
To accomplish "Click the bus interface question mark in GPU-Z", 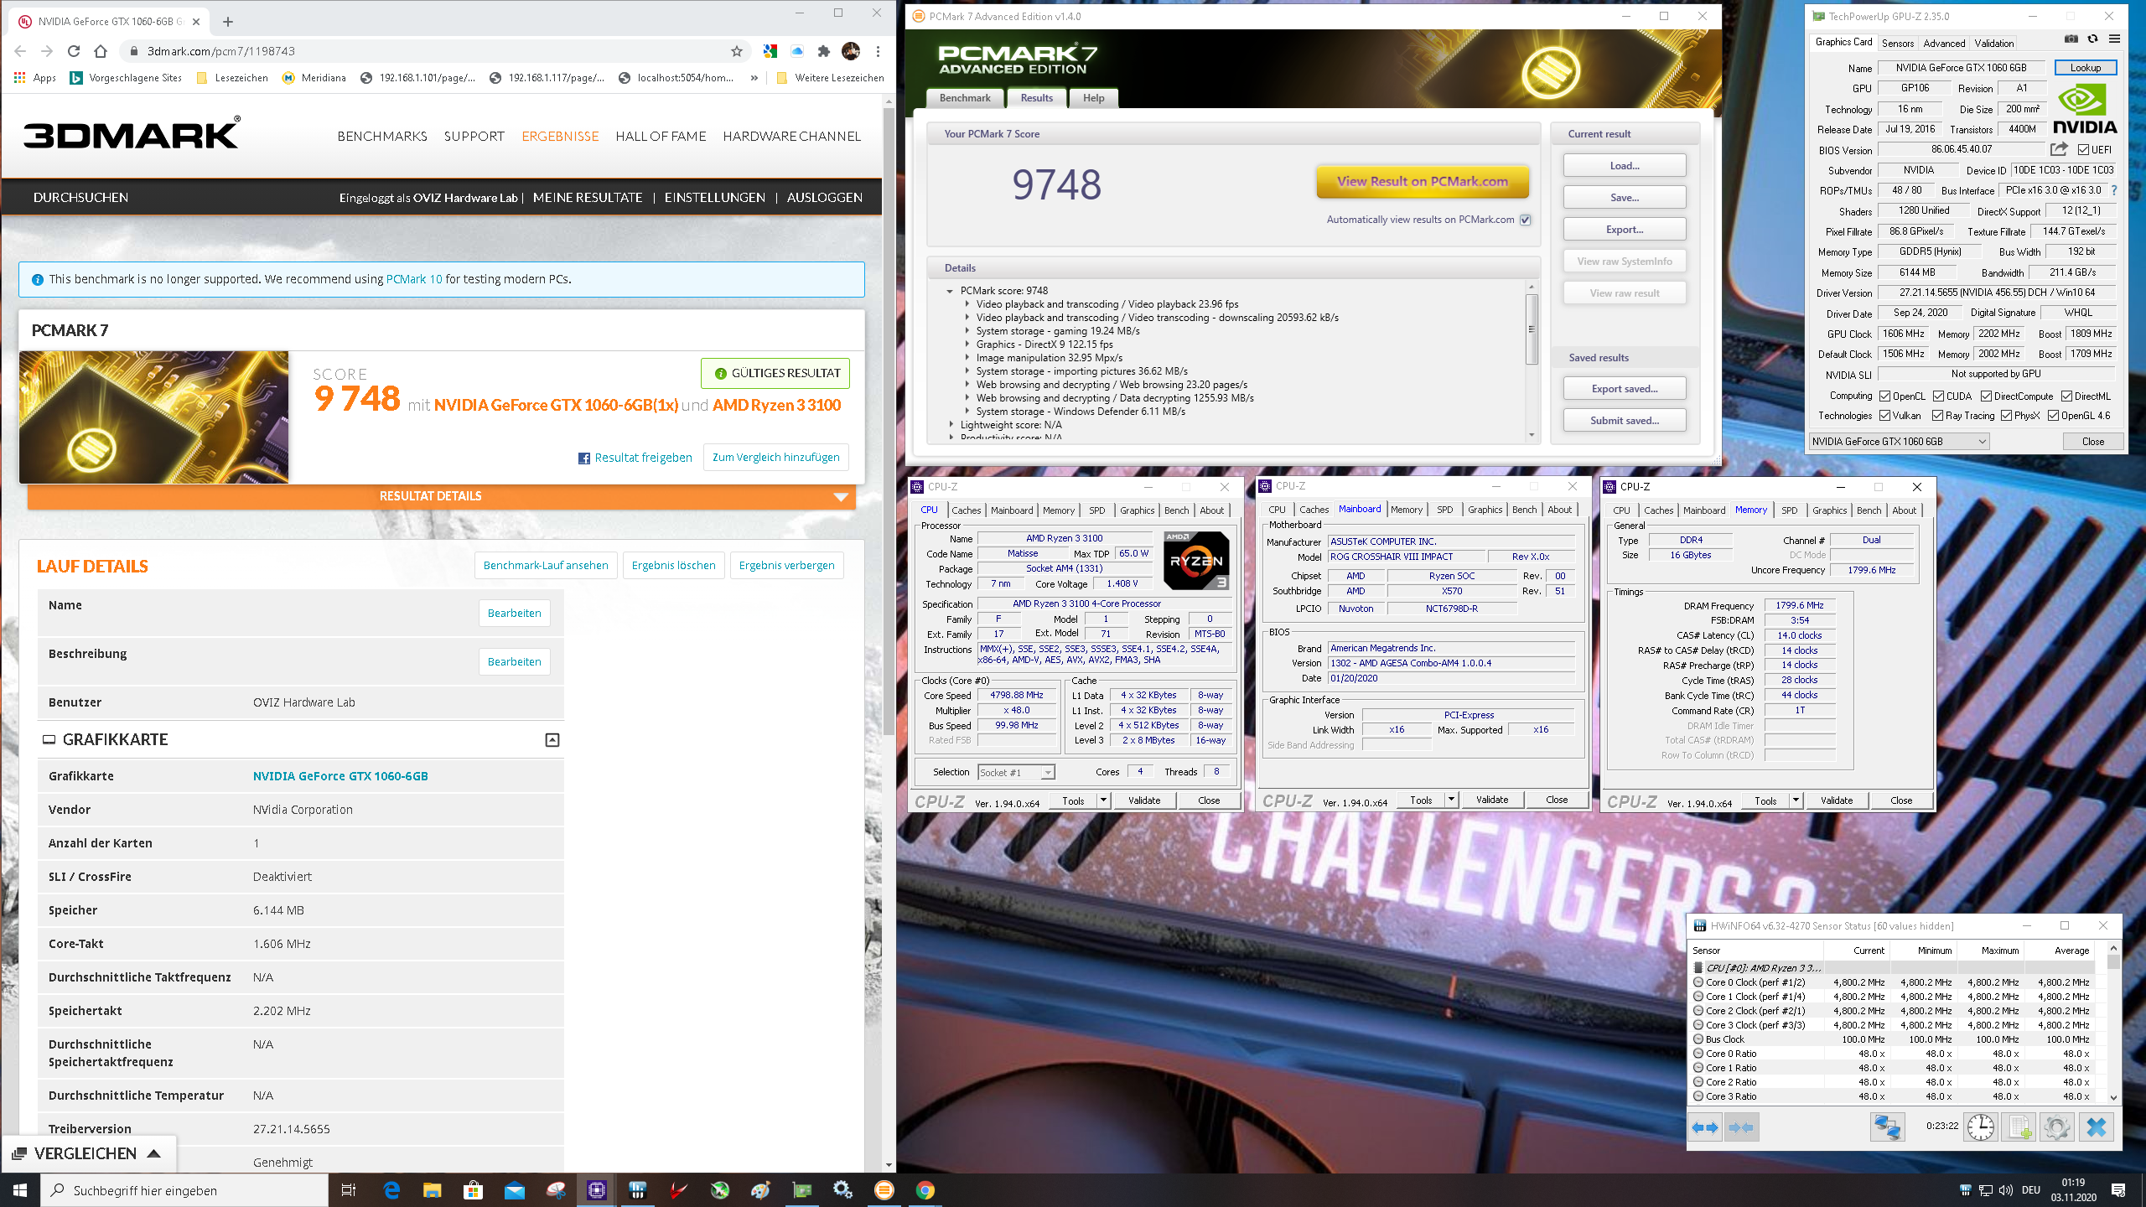I will (2114, 190).
